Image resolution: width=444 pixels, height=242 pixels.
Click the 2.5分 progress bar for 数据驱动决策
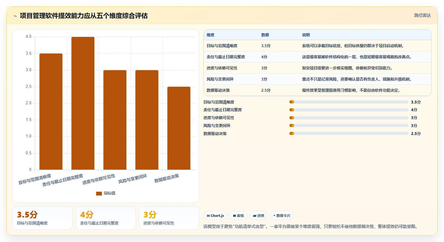coord(349,133)
